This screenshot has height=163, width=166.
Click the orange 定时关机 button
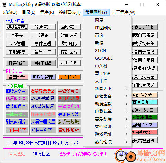69,77
